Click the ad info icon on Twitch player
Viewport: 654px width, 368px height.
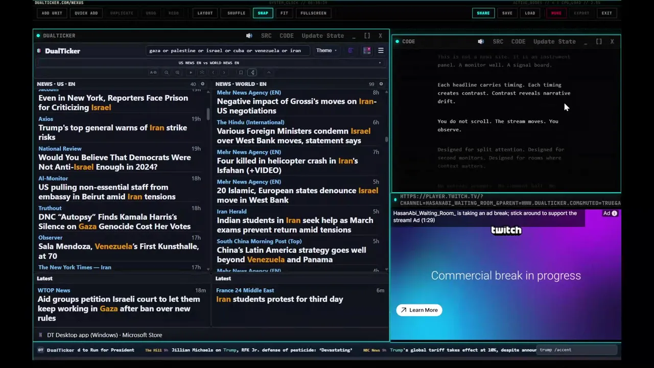click(614, 213)
